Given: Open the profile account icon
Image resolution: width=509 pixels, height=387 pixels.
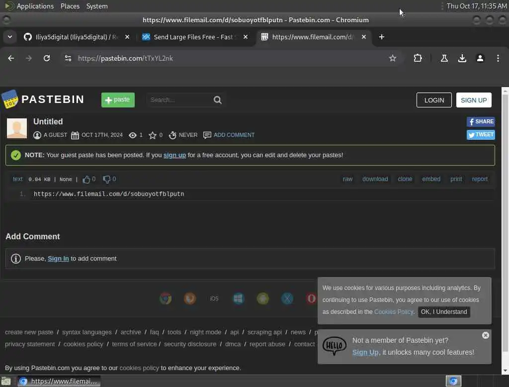Looking at the screenshot, I should [x=480, y=58].
